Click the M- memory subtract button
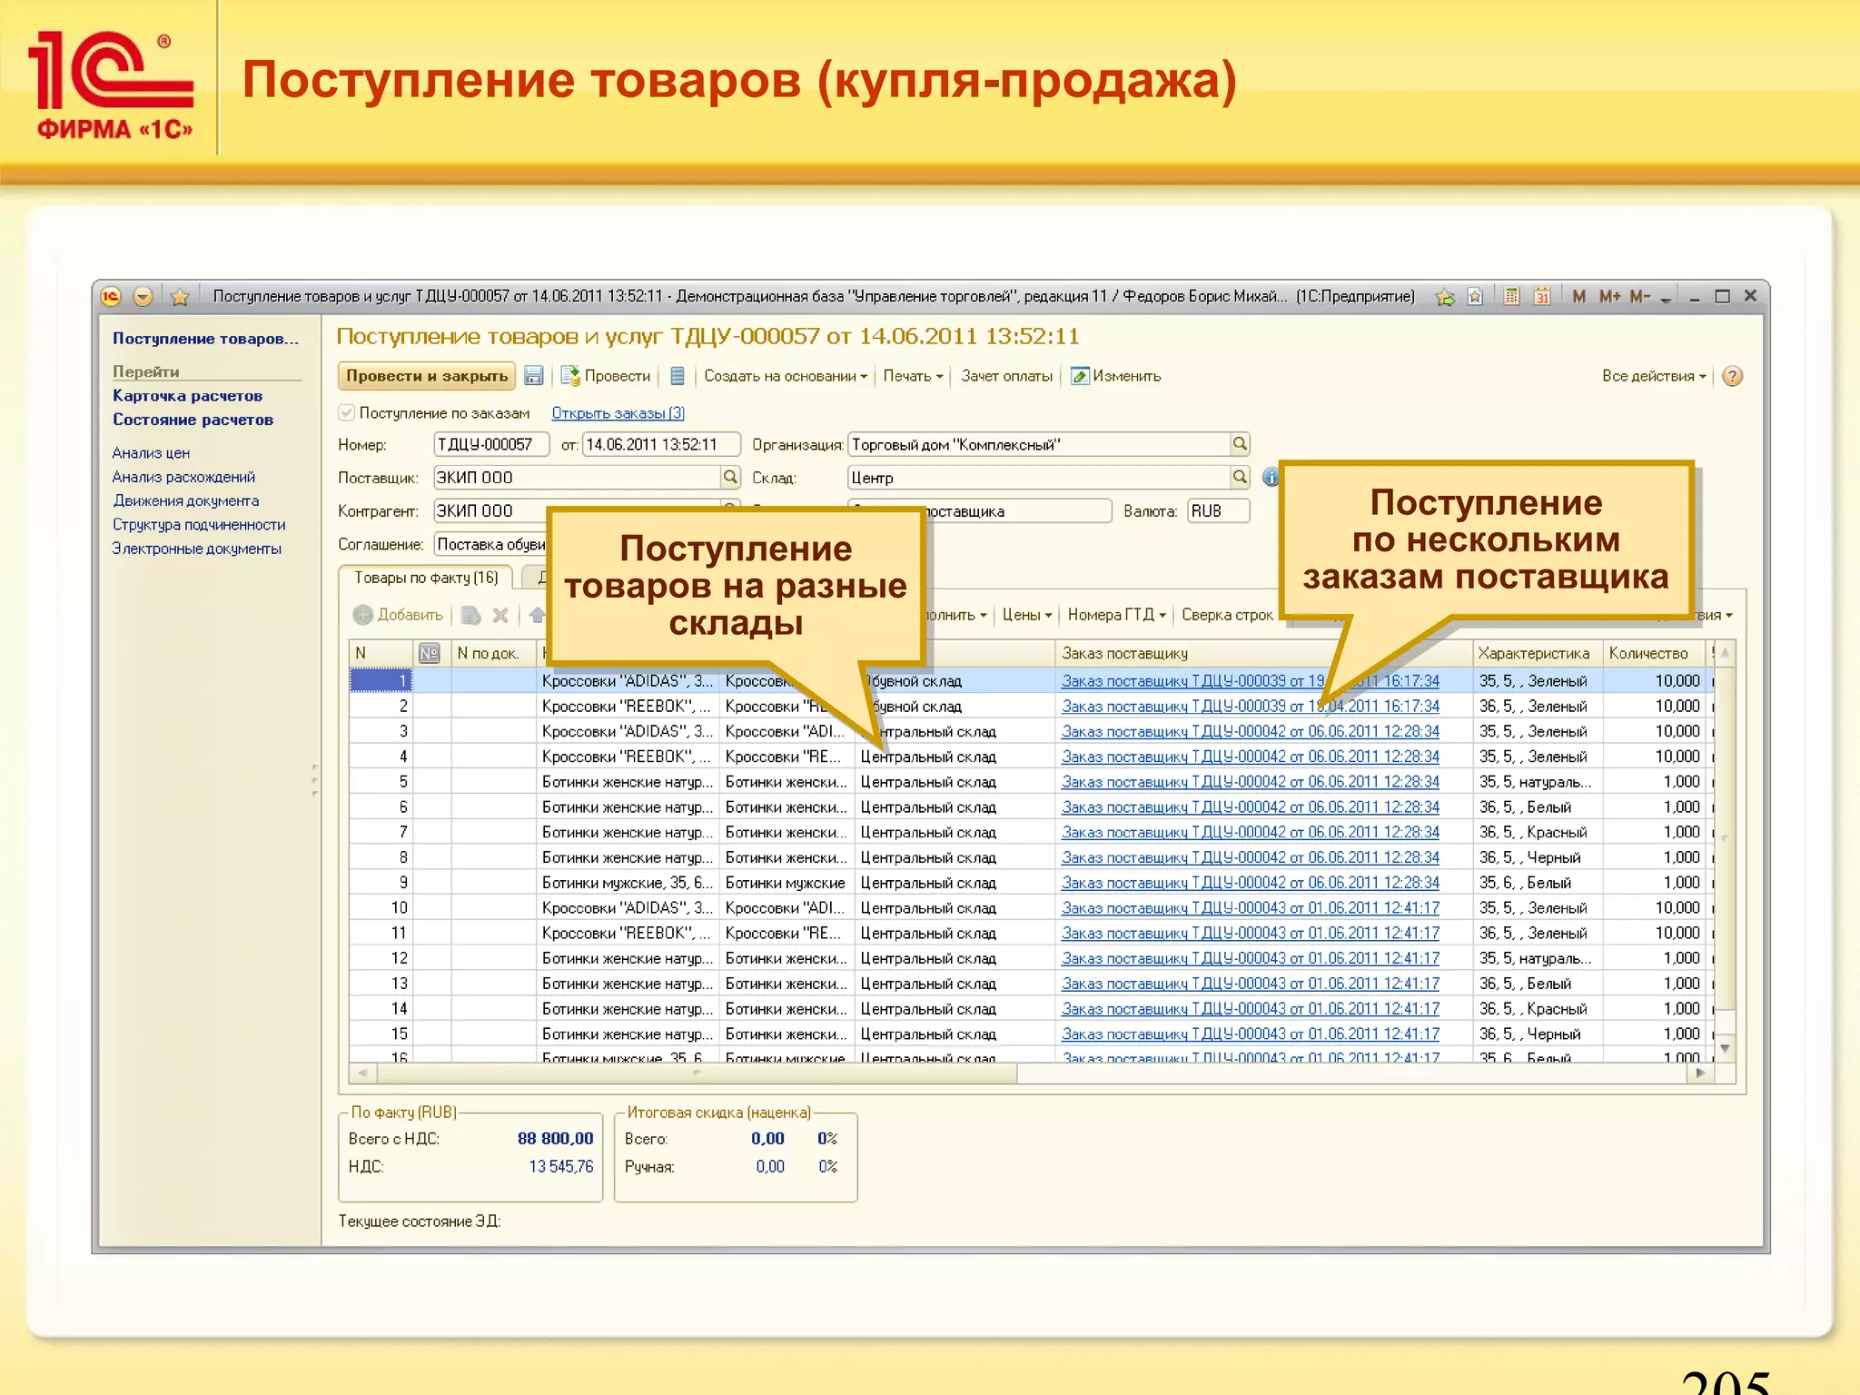Image resolution: width=1860 pixels, height=1395 pixels. point(1640,296)
